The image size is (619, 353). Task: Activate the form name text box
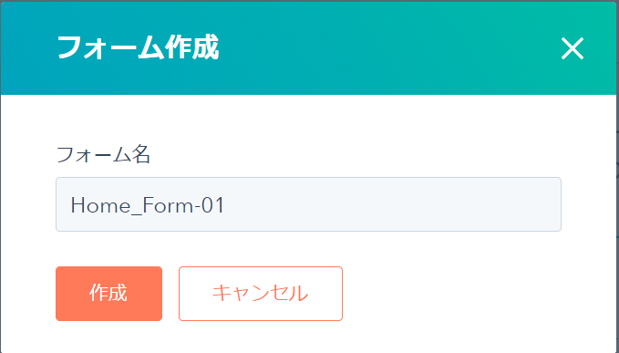(308, 204)
